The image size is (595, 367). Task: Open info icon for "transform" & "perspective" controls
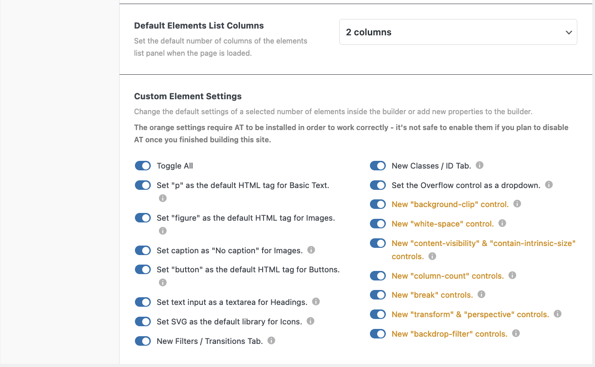557,314
